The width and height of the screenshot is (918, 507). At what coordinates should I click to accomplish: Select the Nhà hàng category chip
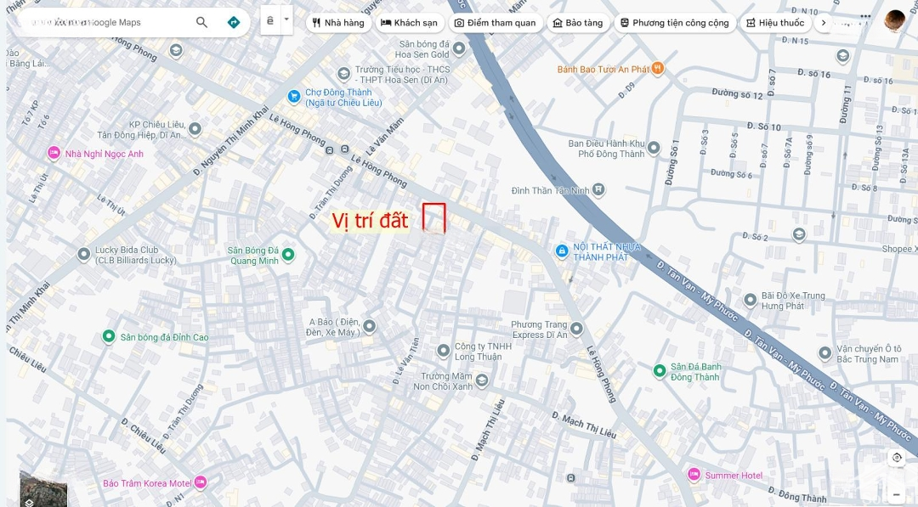tap(338, 23)
